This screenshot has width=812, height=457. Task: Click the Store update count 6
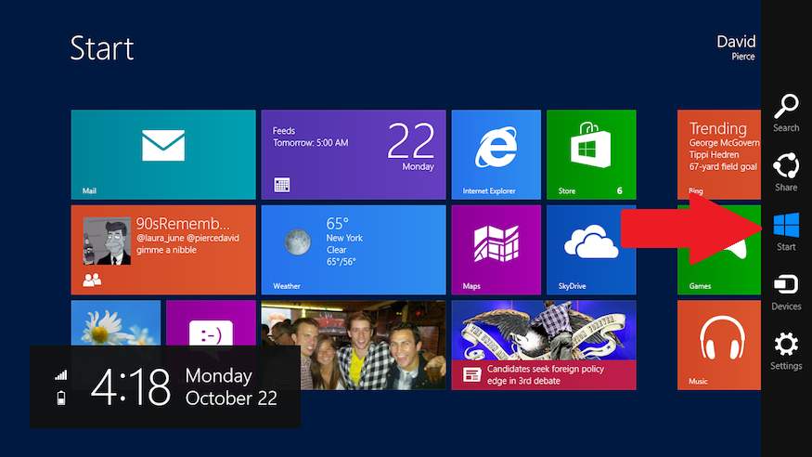pyautogui.click(x=619, y=190)
